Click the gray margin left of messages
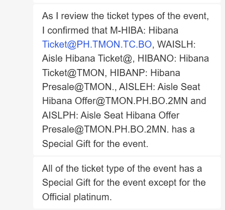This screenshot has width=225, height=210. (16, 105)
